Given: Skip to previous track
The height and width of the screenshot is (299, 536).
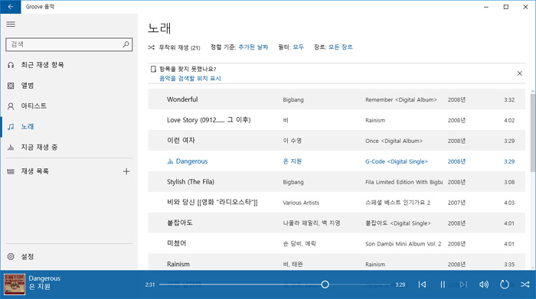Looking at the screenshot, I should (422, 284).
